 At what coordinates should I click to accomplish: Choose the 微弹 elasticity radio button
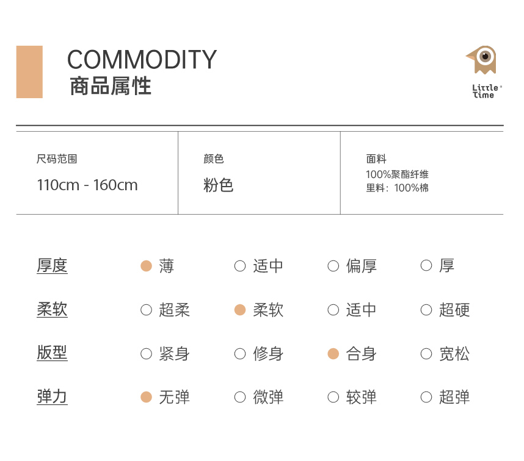coord(240,398)
